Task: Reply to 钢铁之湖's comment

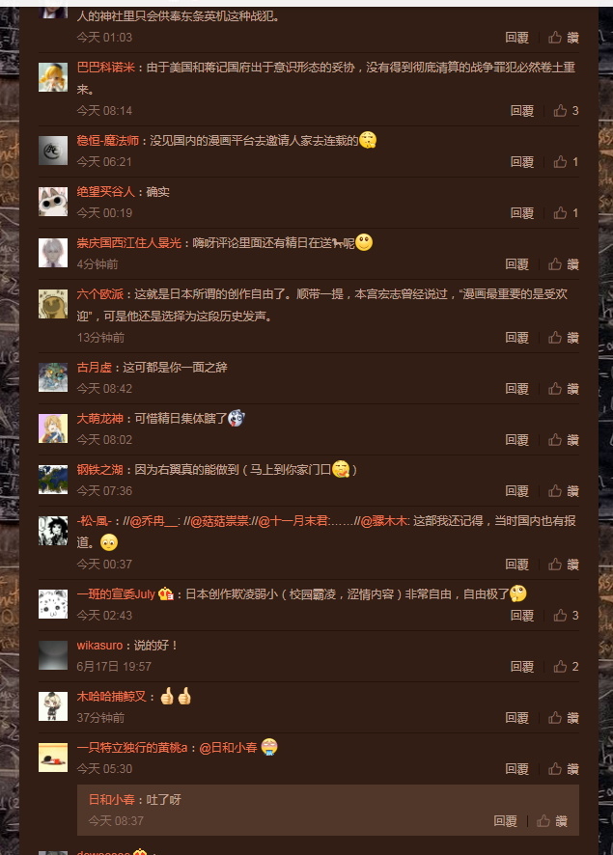Action: click(x=516, y=491)
